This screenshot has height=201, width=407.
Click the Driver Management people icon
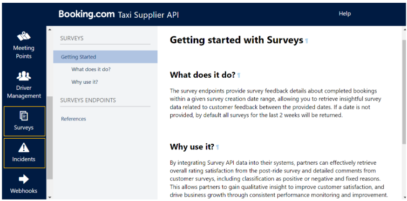(x=24, y=76)
